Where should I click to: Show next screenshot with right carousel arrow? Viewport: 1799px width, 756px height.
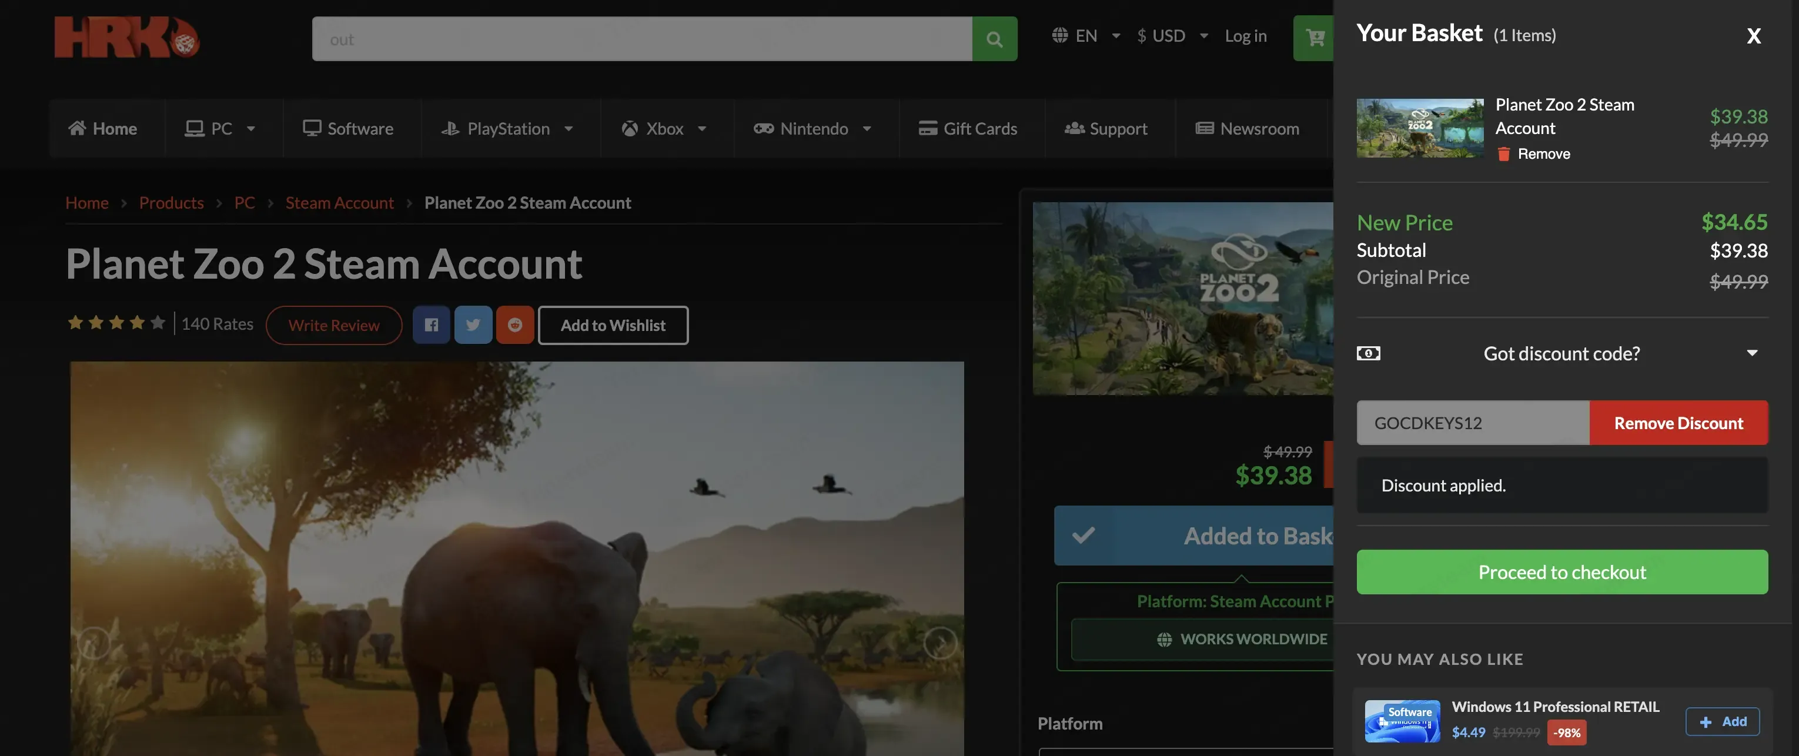pyautogui.click(x=940, y=642)
